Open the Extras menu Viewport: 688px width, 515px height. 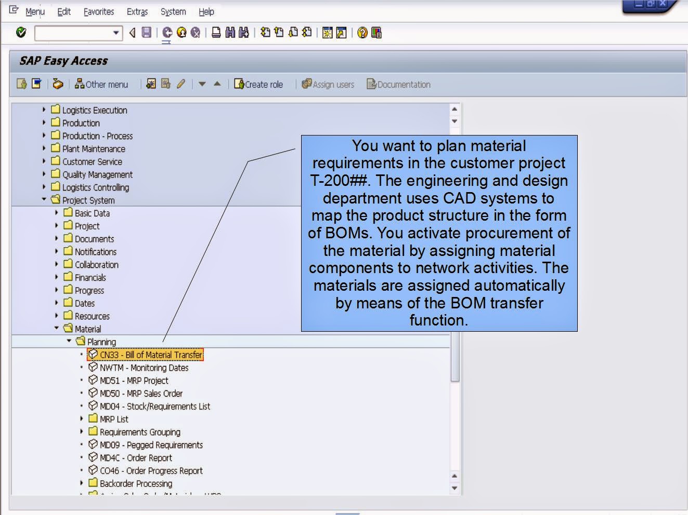pyautogui.click(x=136, y=11)
